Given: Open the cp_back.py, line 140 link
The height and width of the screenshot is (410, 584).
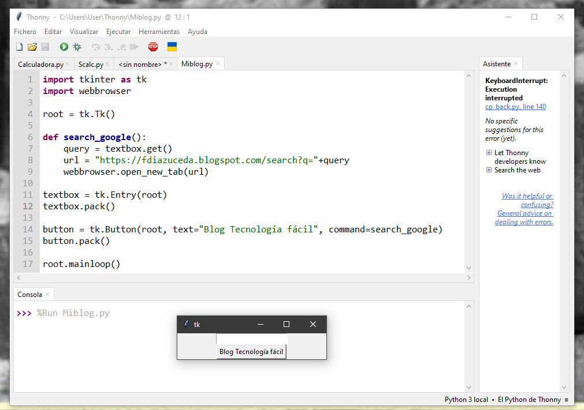Looking at the screenshot, I should pos(515,107).
